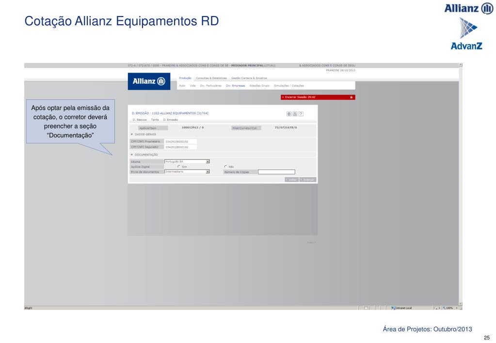The width and height of the screenshot is (496, 343).
Task: Select Não for Apólice Digital
Action: point(225,167)
